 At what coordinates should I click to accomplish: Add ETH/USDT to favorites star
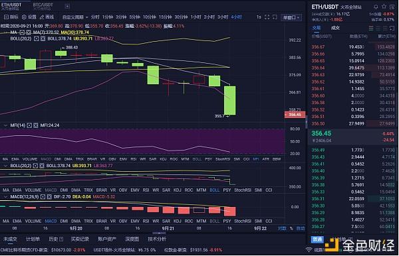pyautogui.click(x=384, y=7)
